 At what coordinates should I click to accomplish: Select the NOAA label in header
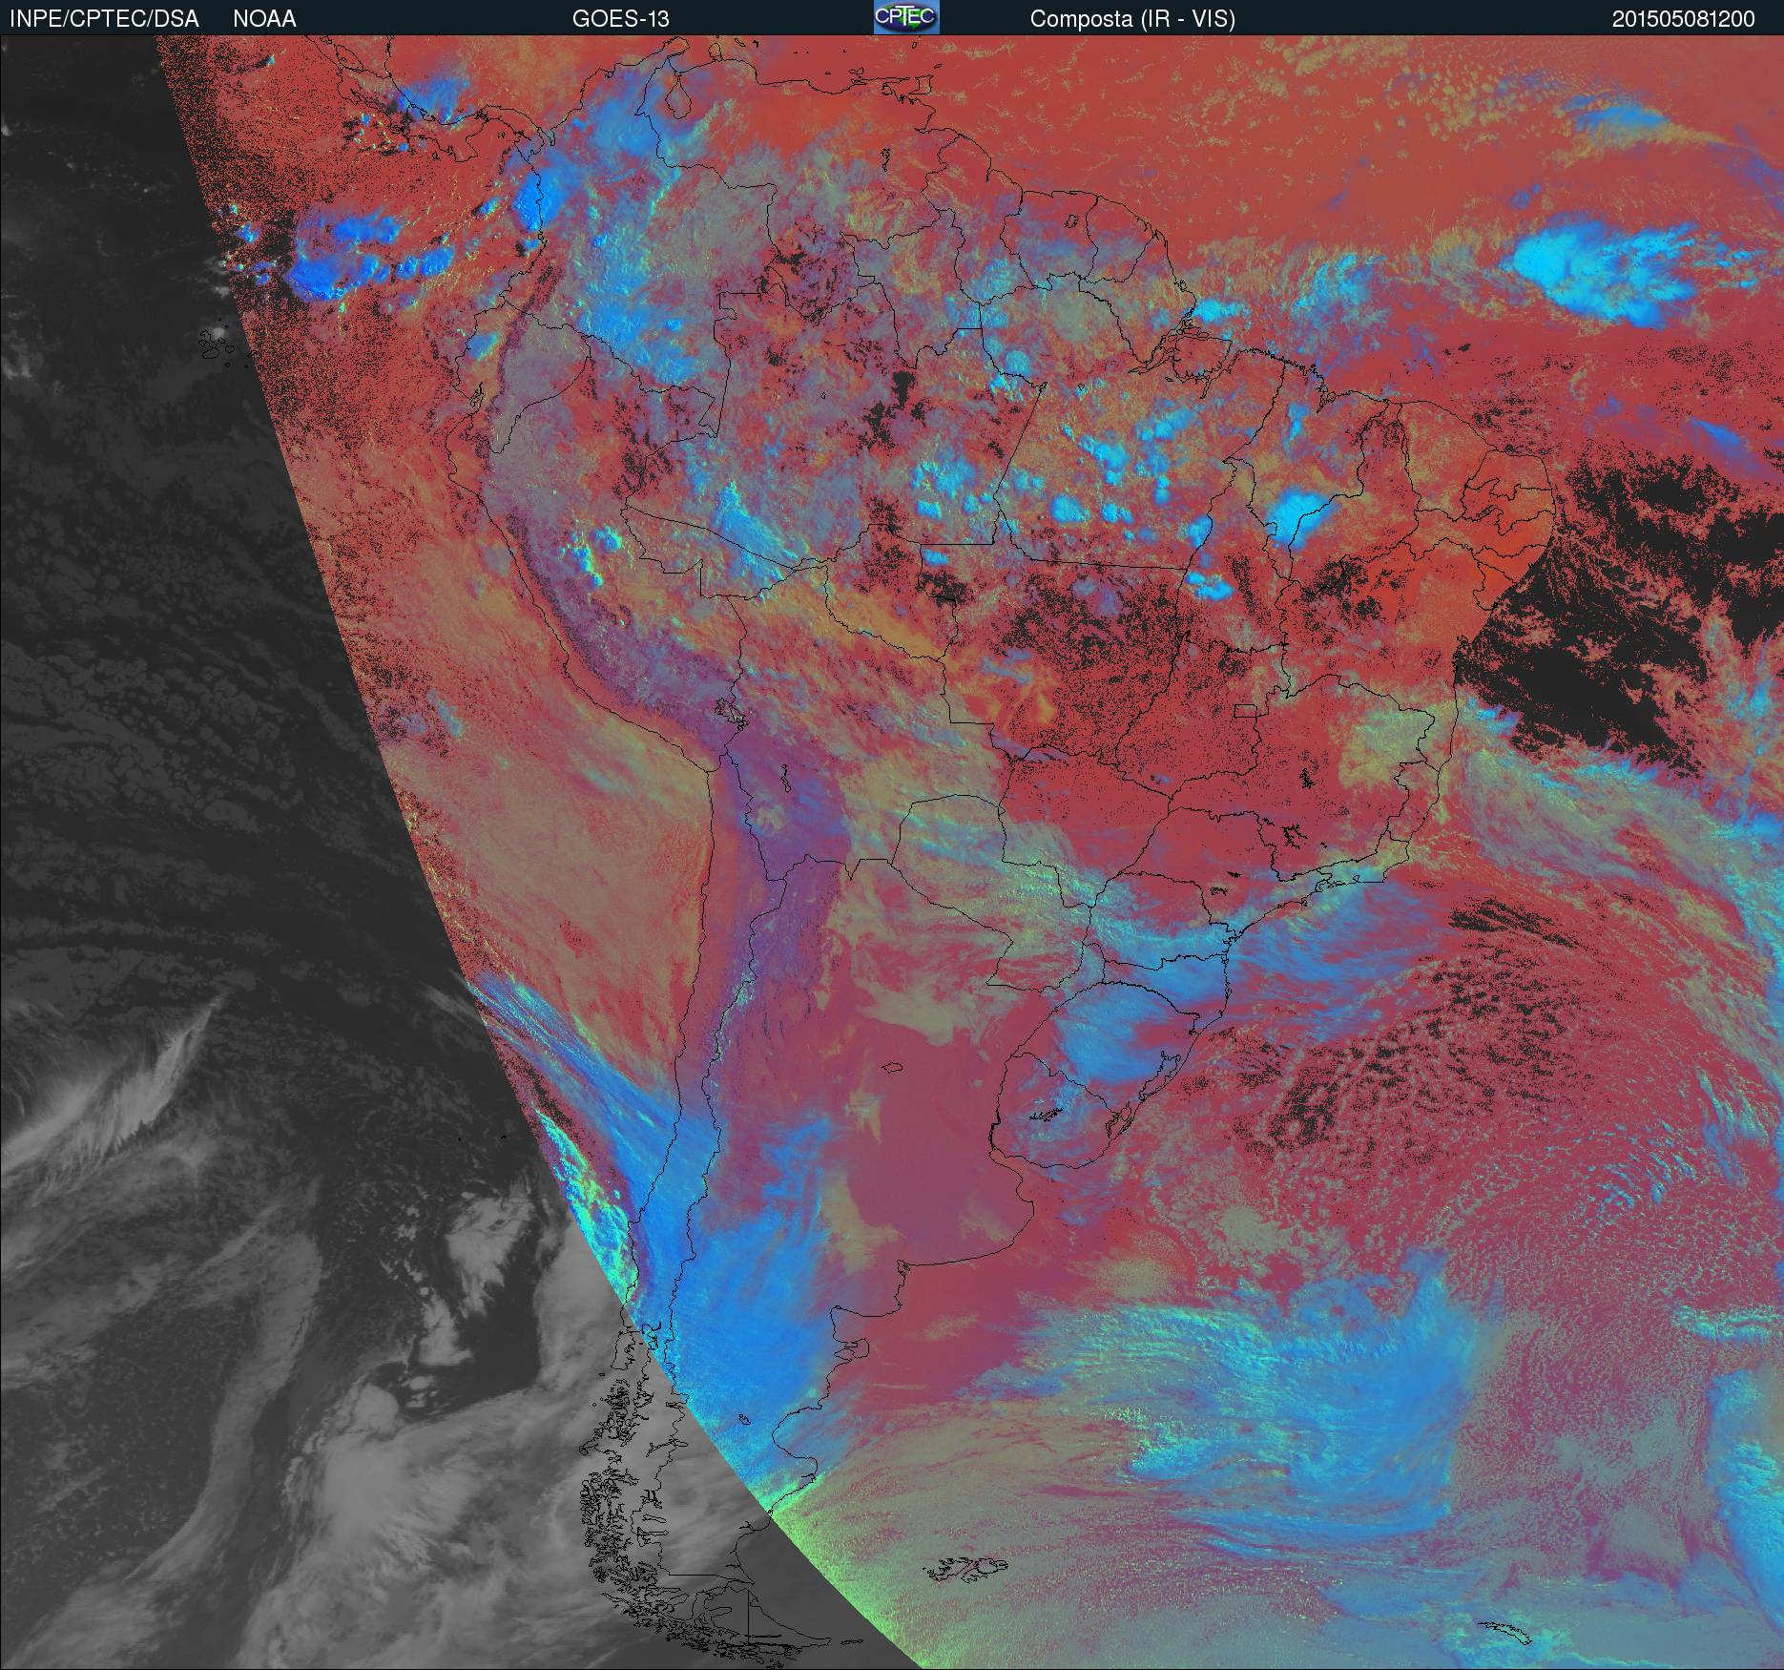[264, 19]
